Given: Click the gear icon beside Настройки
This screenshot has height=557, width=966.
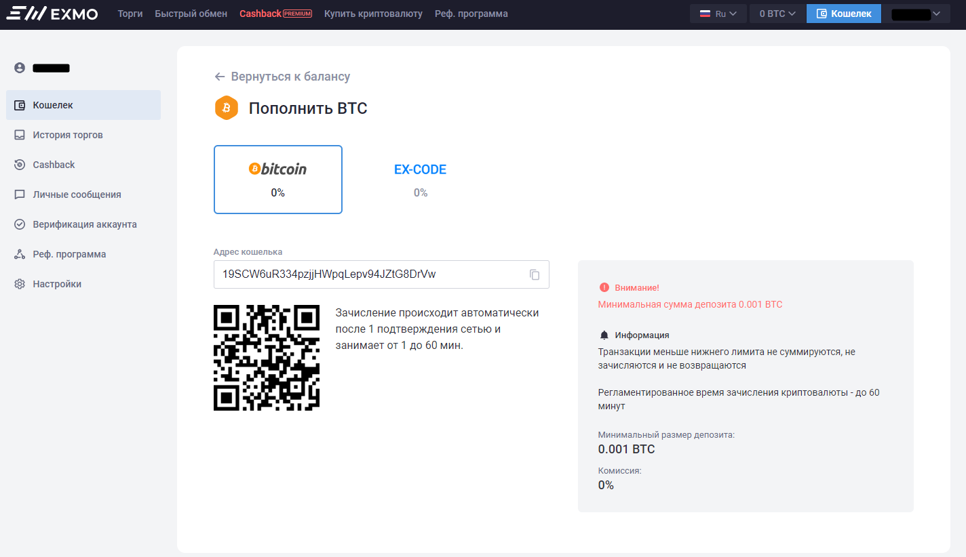Looking at the screenshot, I should click(x=20, y=284).
